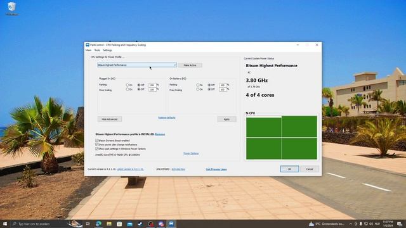
Task: Click the "3.80 GHz" frequency readout
Action: pyautogui.click(x=257, y=80)
